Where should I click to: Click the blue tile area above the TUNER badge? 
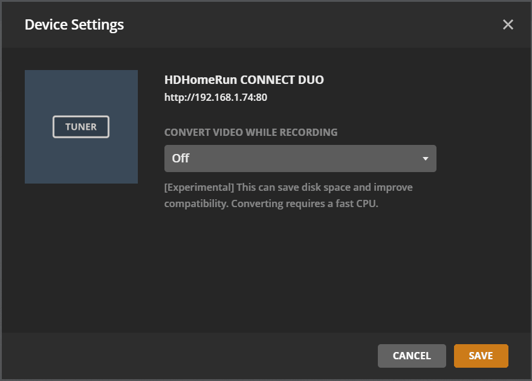click(x=81, y=91)
